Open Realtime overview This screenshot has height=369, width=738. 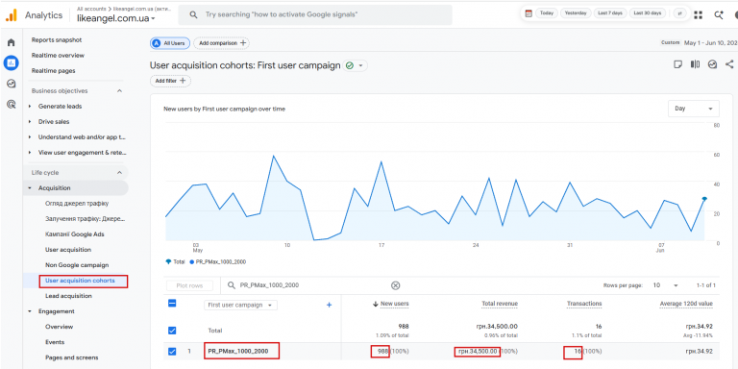[x=58, y=56]
